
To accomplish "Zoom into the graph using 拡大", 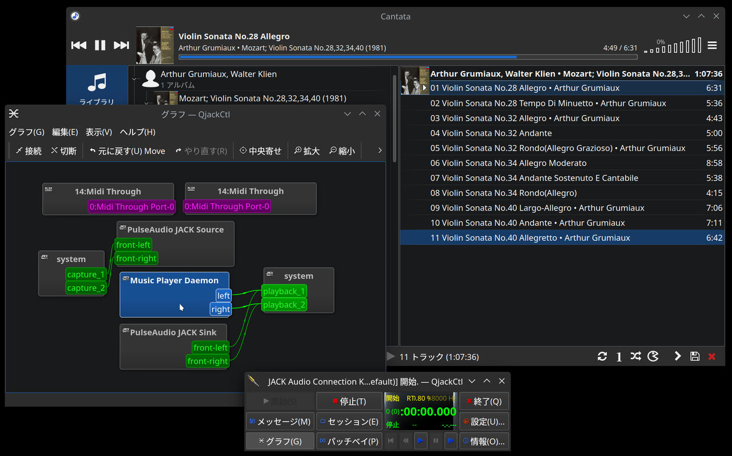I will (x=307, y=150).
